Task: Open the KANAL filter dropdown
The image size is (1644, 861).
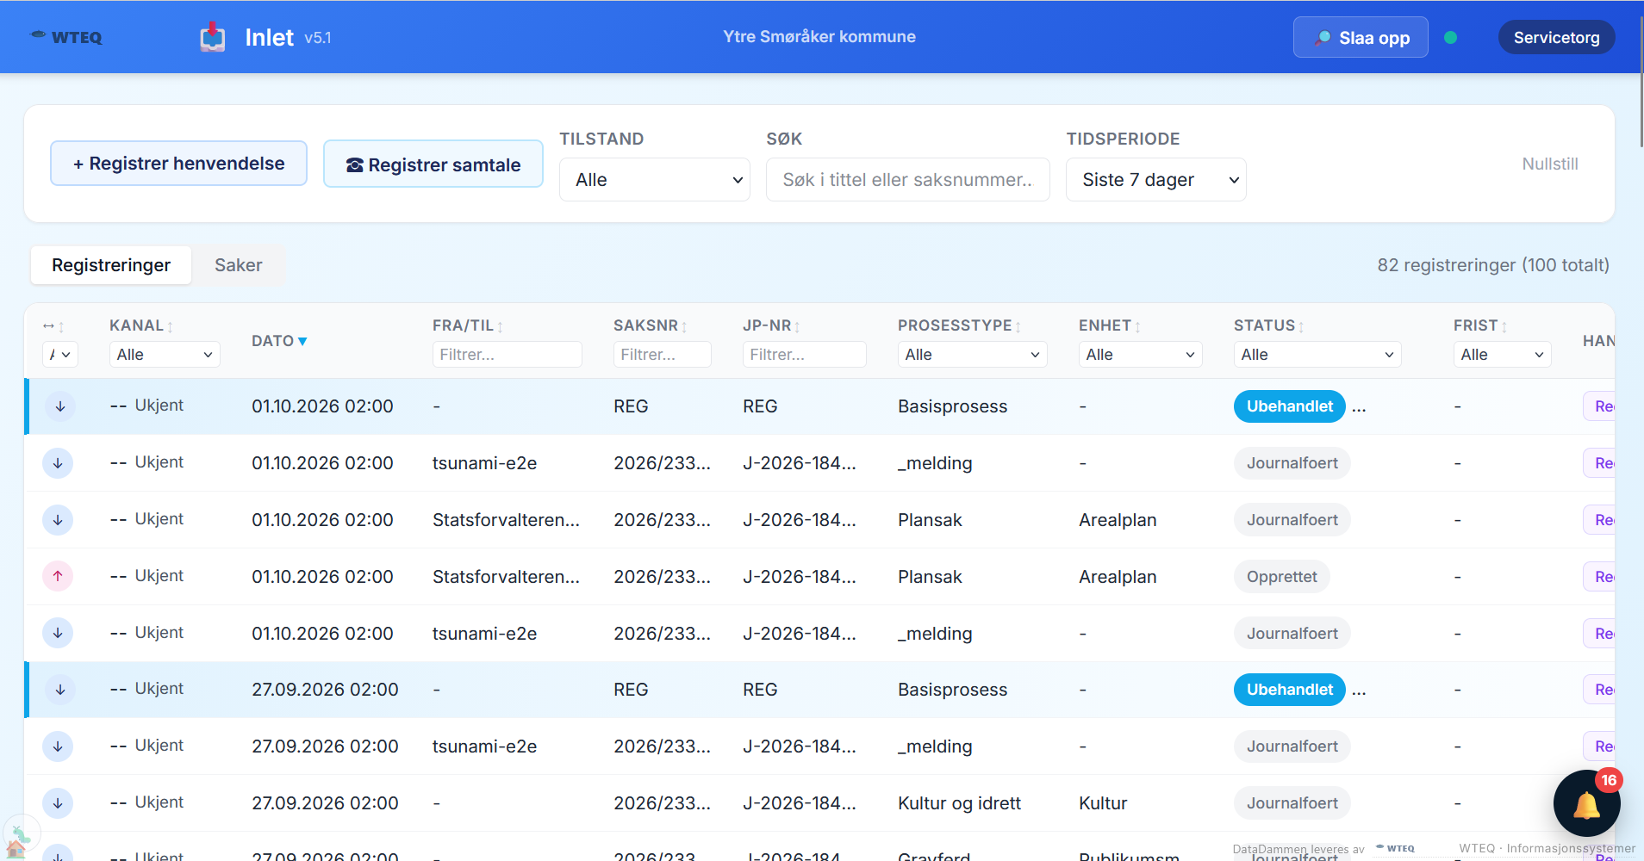Action: pos(165,354)
